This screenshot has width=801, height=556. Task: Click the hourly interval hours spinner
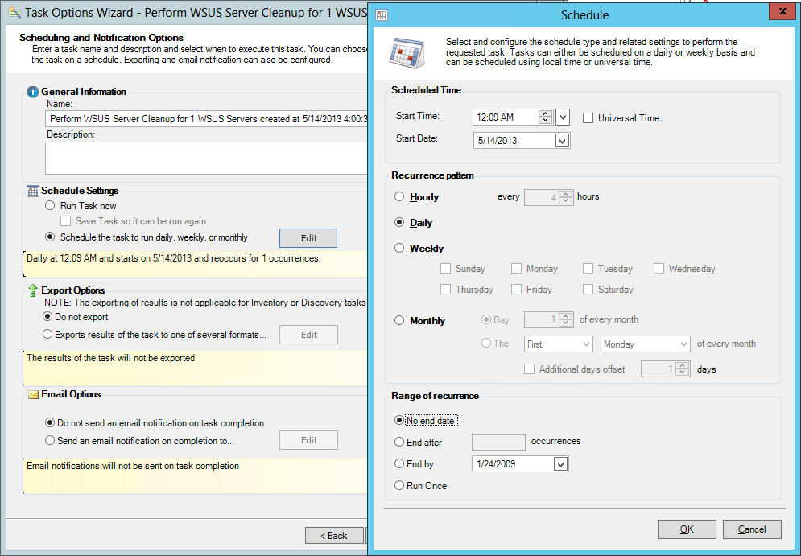coord(565,197)
